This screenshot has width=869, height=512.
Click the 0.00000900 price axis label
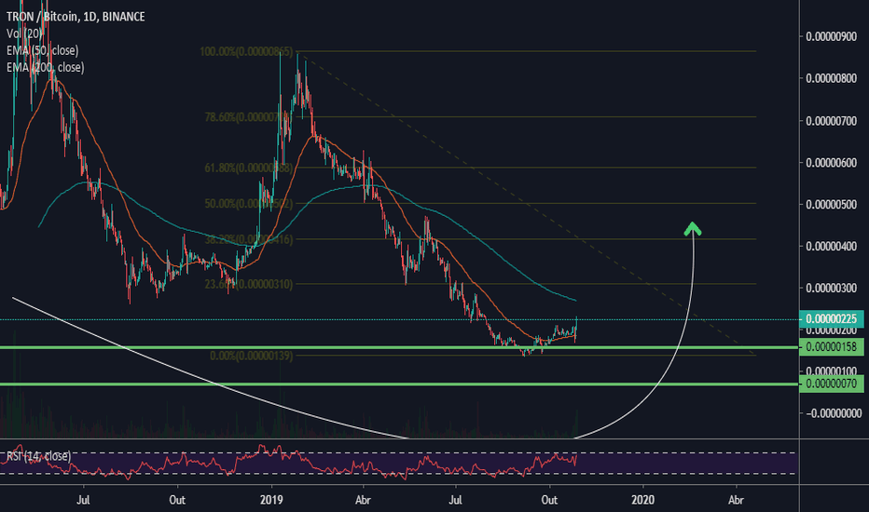click(x=832, y=37)
